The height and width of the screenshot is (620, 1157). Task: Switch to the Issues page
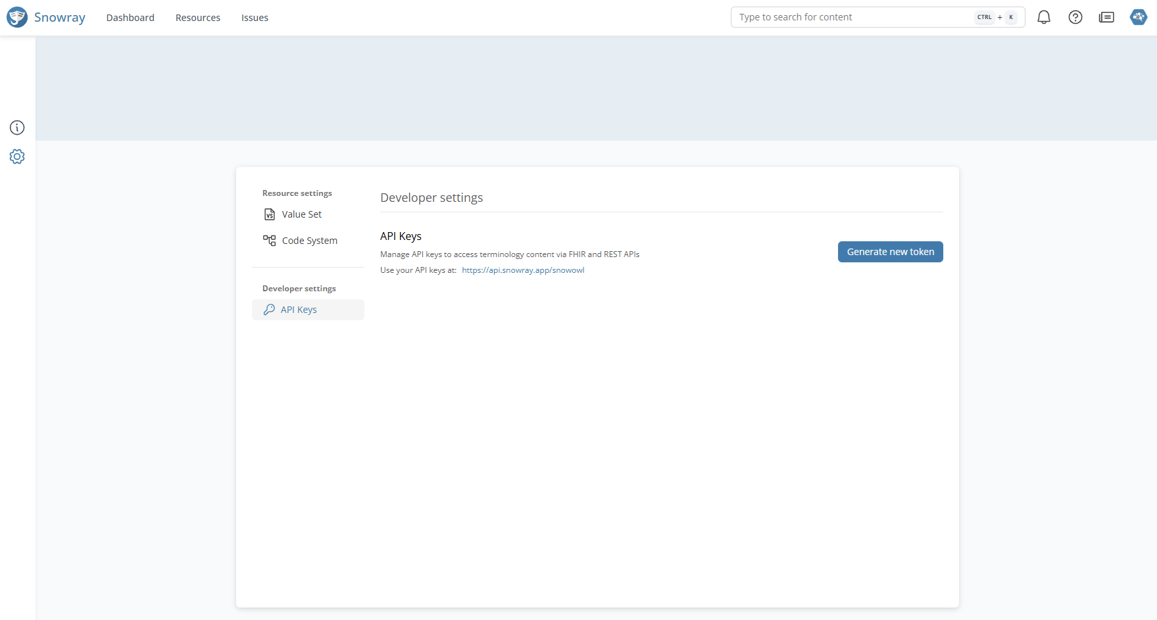coord(255,18)
